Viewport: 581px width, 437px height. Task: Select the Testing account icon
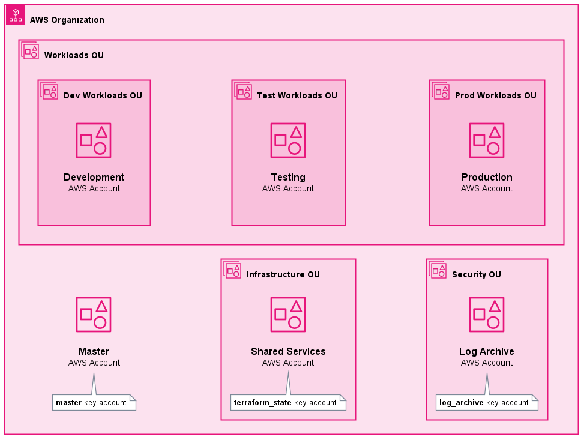tap(288, 140)
